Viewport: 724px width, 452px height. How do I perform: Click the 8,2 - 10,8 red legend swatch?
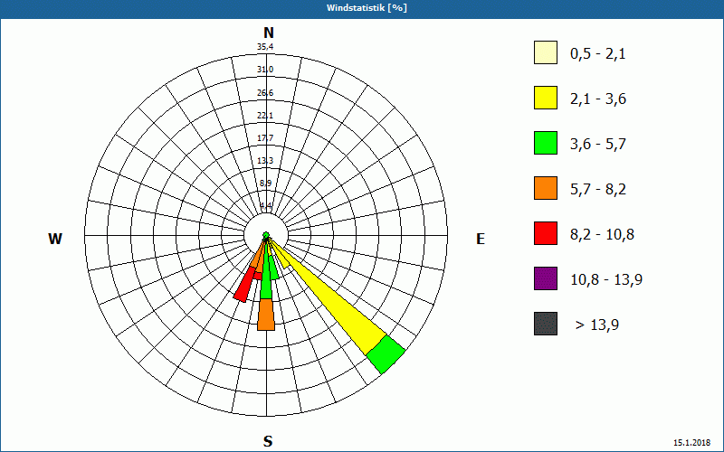[x=546, y=233]
